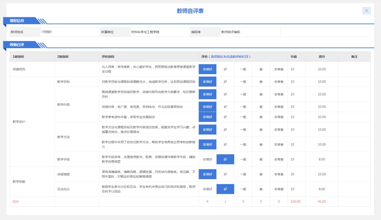Click the 所属单位 field value
Screen dimensions: 381x220
159,32
